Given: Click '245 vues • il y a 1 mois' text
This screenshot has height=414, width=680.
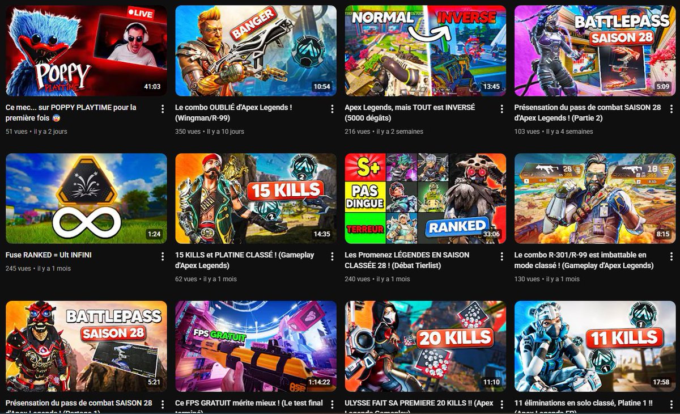Looking at the screenshot, I should pos(38,269).
